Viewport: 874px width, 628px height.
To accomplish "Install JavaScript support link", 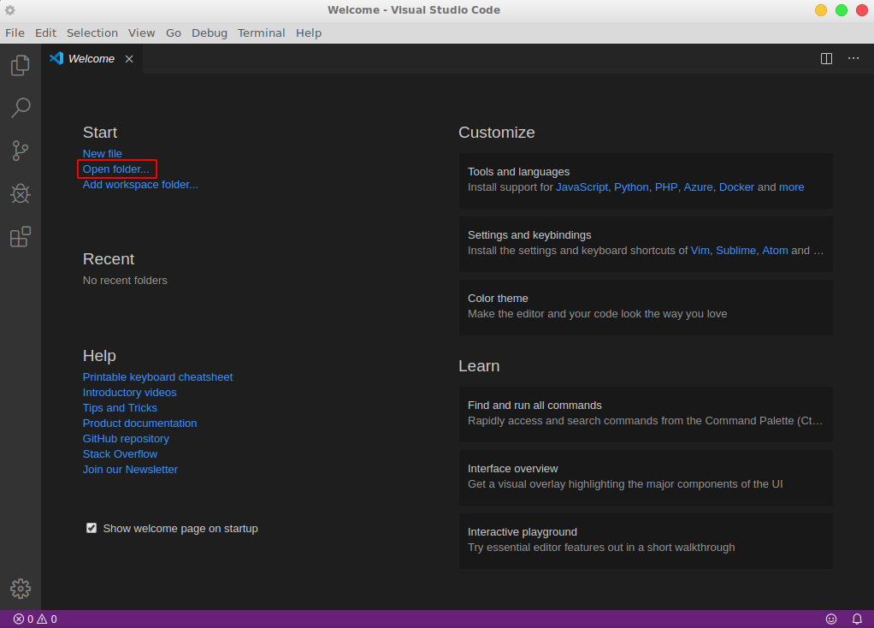I will pos(582,187).
